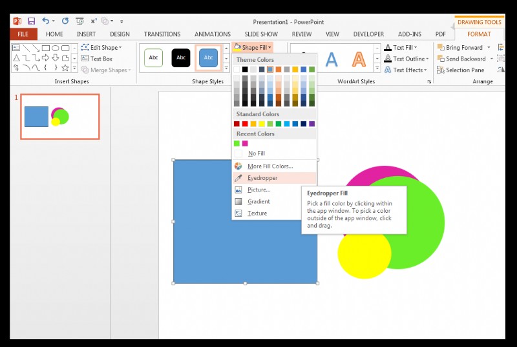The height and width of the screenshot is (347, 517).
Task: Click the Save icon in Quick Access Toolbar
Action: [31, 21]
